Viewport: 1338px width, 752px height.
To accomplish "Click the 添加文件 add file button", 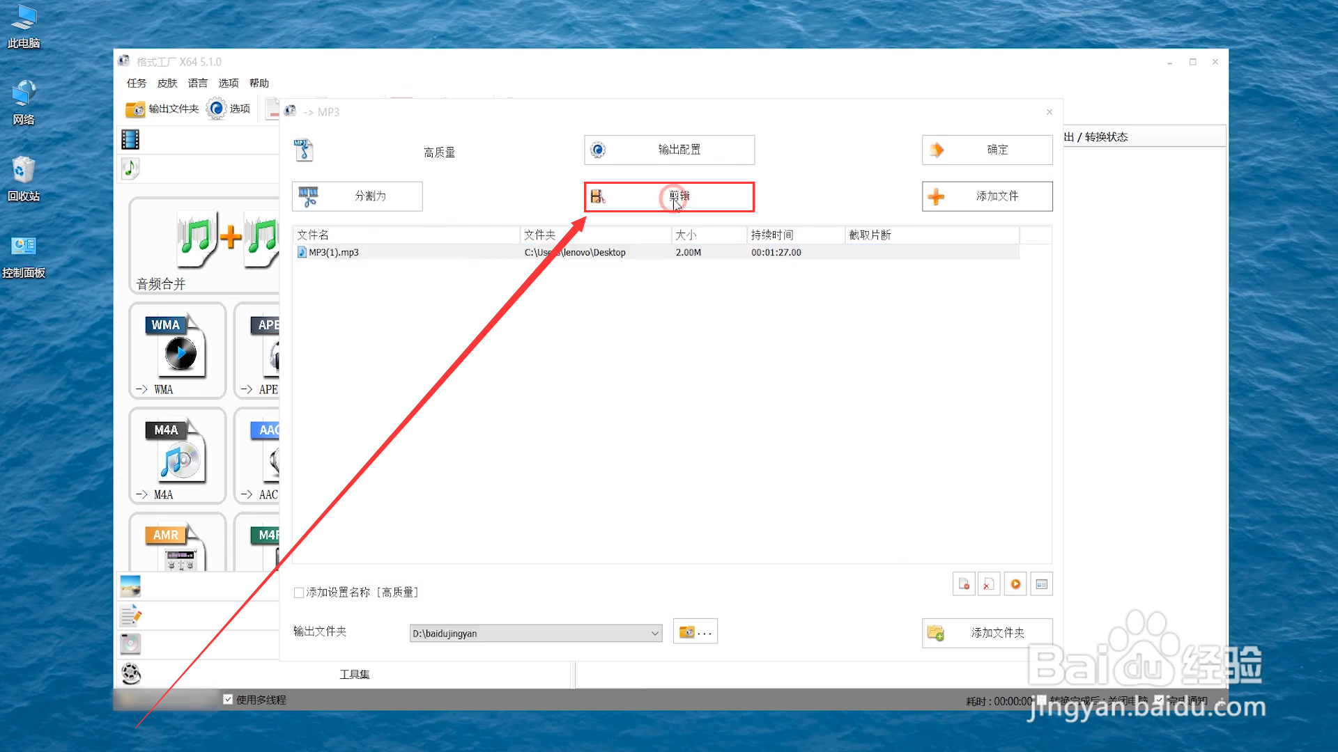I will point(987,196).
